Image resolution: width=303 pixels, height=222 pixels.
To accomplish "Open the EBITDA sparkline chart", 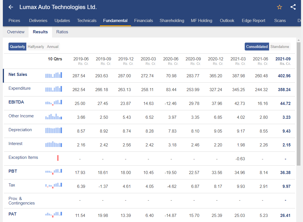I will click(x=53, y=102).
